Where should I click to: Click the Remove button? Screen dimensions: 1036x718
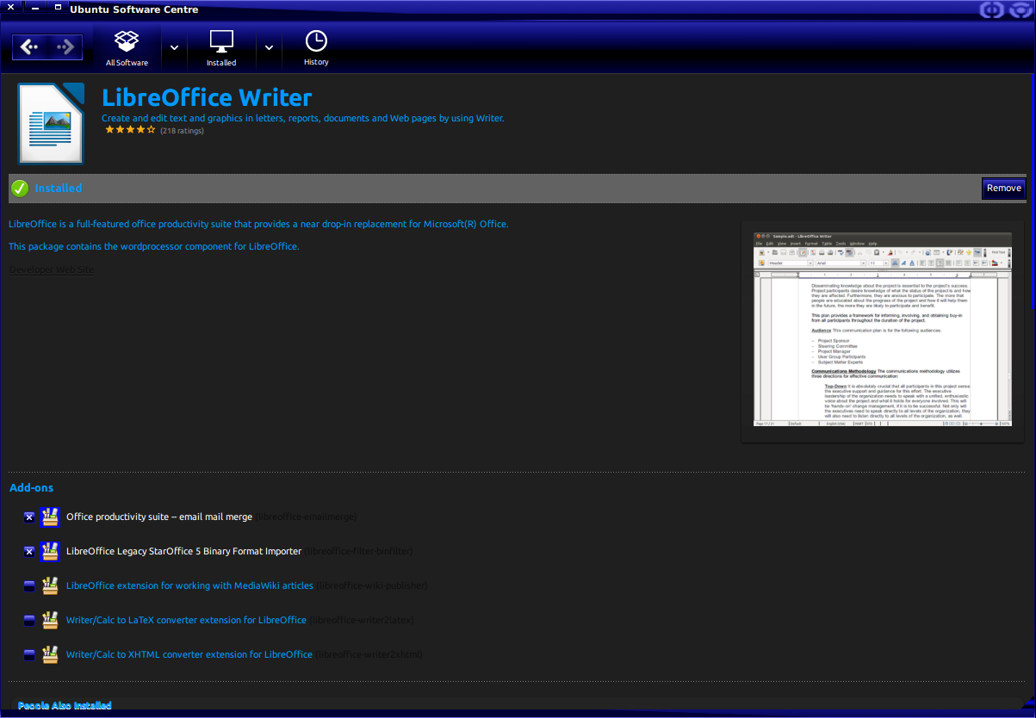pos(1004,189)
